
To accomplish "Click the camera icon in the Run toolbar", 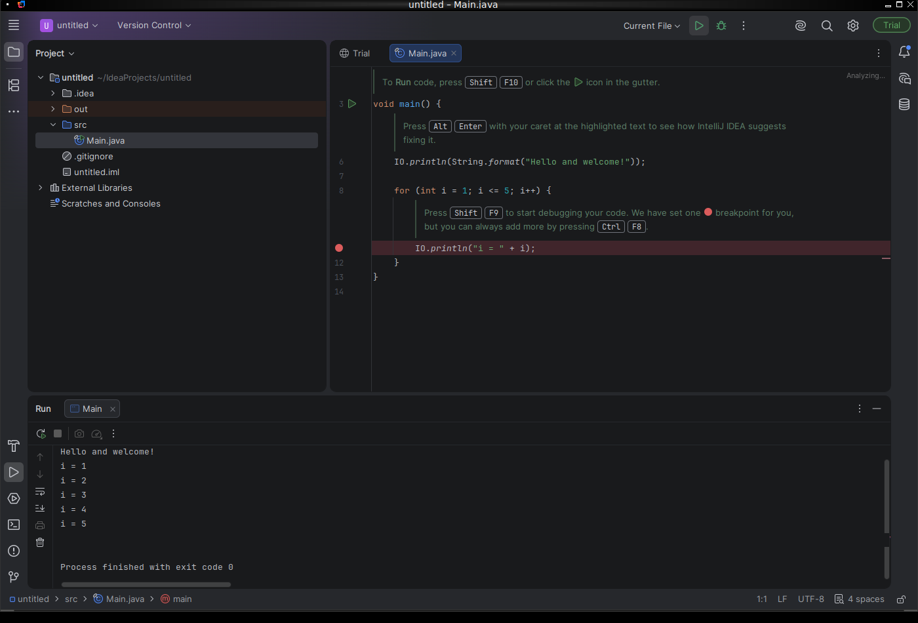I will coord(79,433).
